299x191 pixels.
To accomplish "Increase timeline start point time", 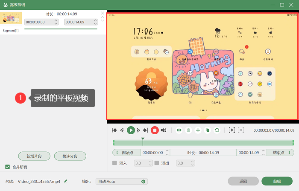I will coord(167,151).
